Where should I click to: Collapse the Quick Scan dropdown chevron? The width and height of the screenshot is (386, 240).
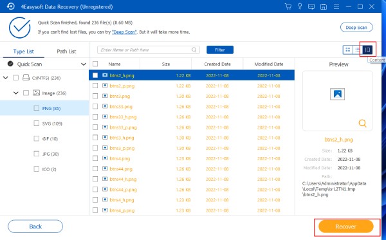84,64
